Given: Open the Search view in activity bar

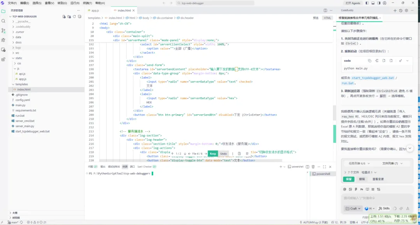Looking at the screenshot, I should click(3, 21).
